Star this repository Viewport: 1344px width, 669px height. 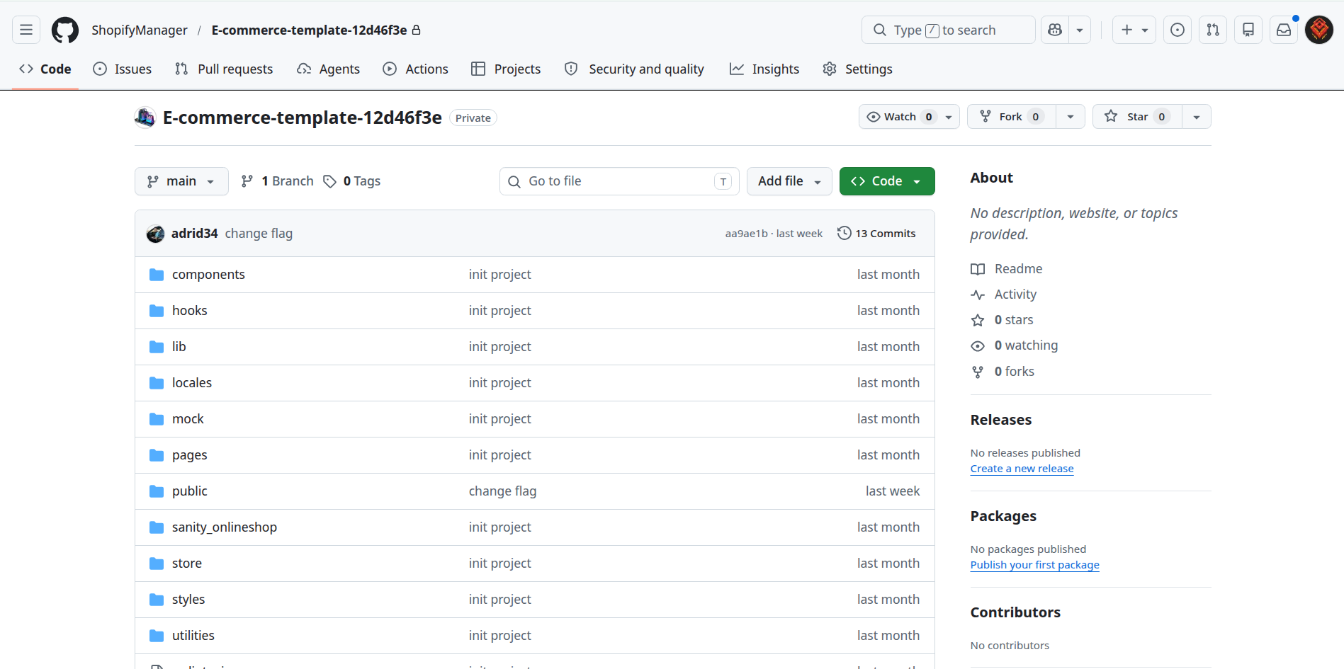click(1137, 117)
